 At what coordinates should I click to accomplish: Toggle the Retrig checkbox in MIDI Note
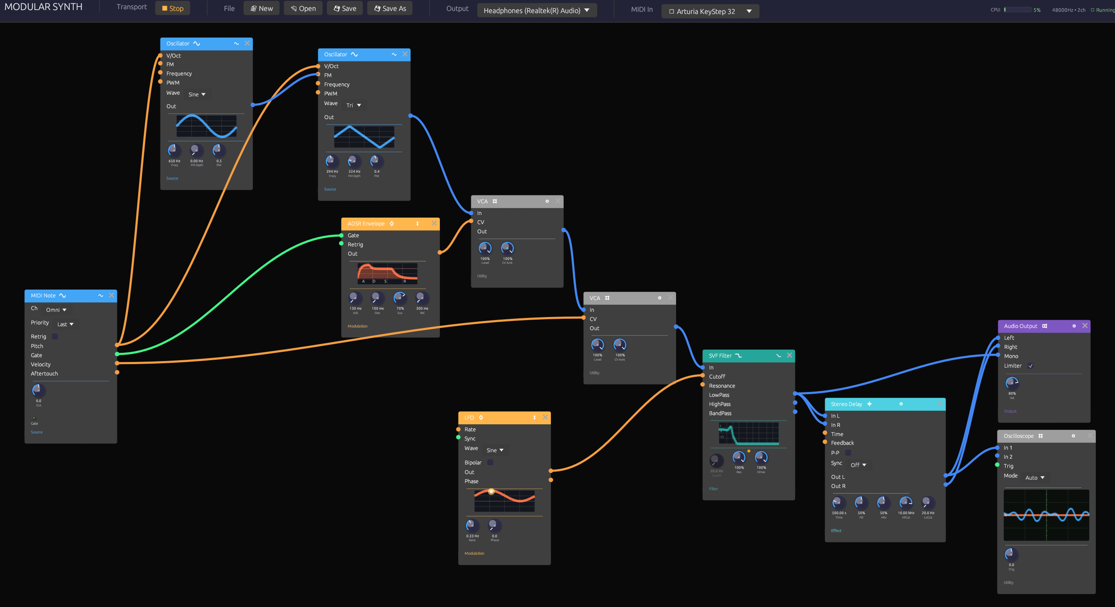click(55, 337)
